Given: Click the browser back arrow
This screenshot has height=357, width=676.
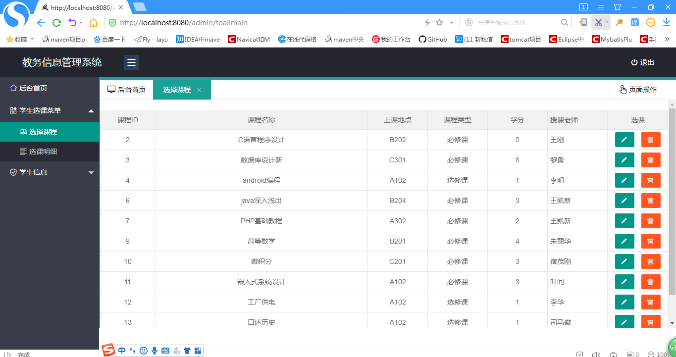Looking at the screenshot, I should 41,22.
